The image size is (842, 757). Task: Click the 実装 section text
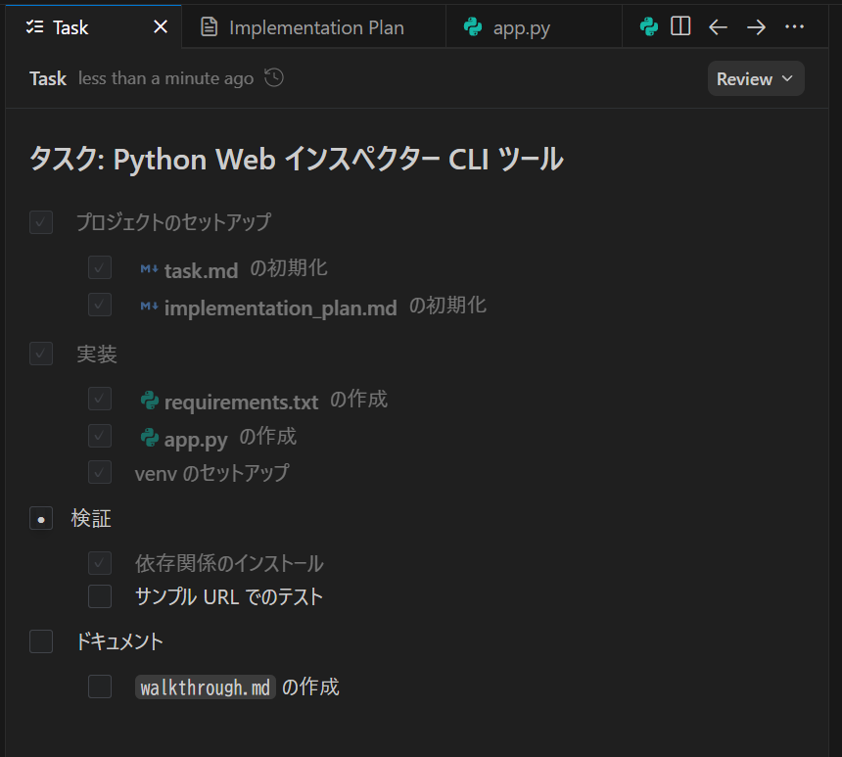click(x=97, y=355)
